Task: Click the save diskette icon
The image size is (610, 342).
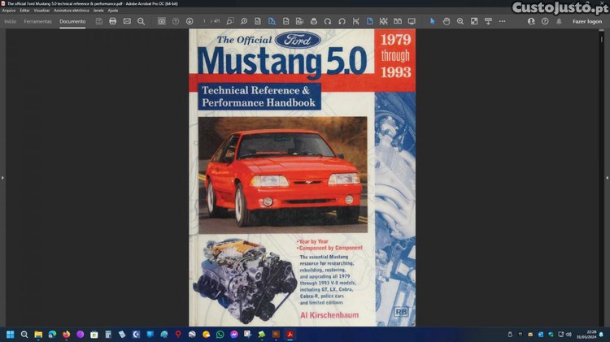Action: point(99,21)
